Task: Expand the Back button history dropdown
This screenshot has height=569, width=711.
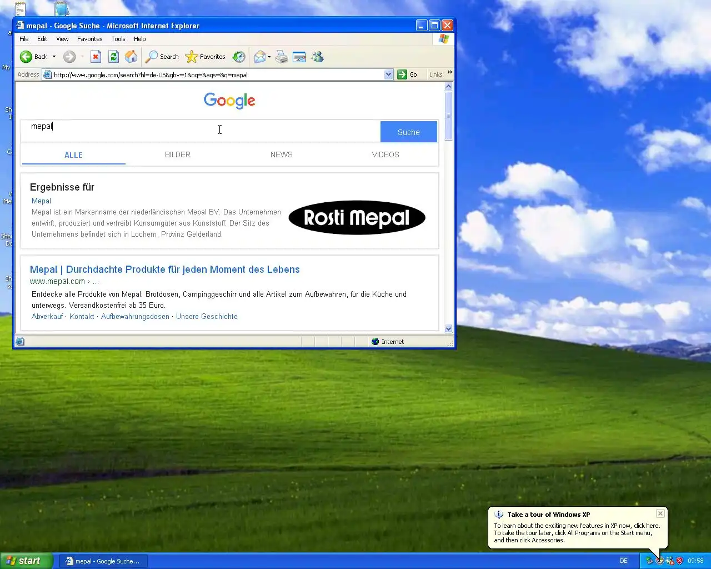Action: click(x=54, y=57)
